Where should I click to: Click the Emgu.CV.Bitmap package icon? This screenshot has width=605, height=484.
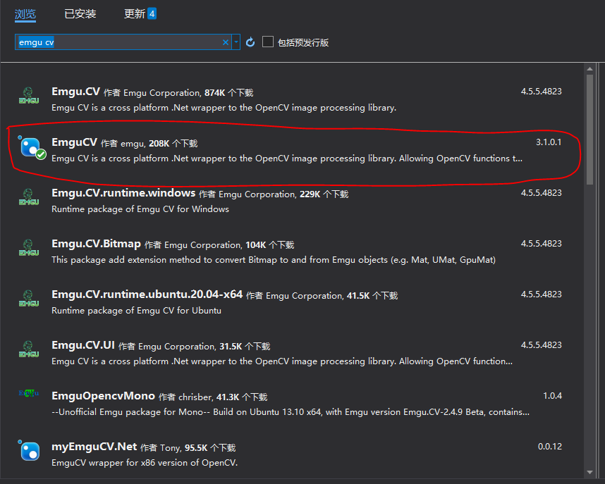29,248
